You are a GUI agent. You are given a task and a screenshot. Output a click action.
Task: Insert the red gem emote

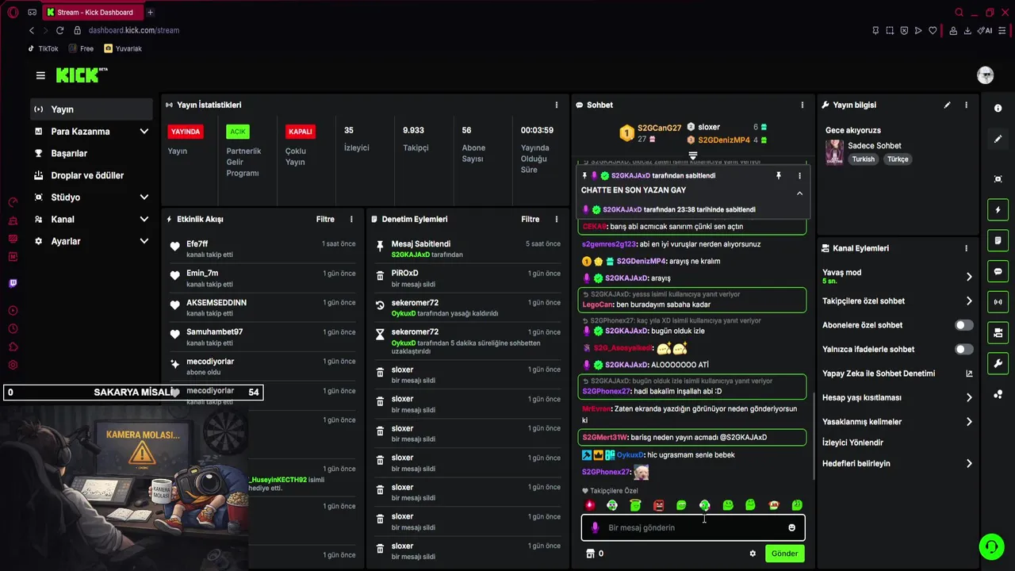[x=589, y=505]
